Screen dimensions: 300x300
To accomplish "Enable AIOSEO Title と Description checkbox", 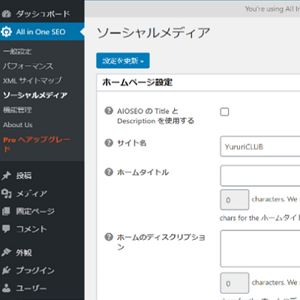I will pyautogui.click(x=224, y=112).
